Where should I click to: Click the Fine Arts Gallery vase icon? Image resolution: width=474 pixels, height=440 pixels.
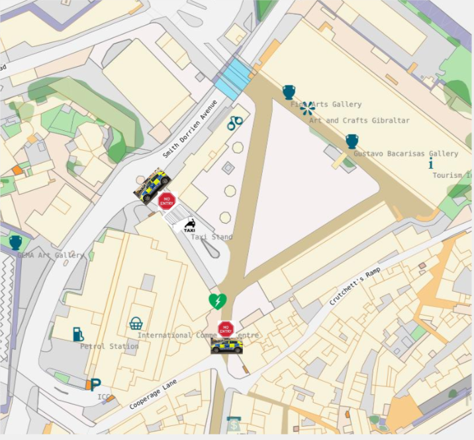pyautogui.click(x=289, y=92)
